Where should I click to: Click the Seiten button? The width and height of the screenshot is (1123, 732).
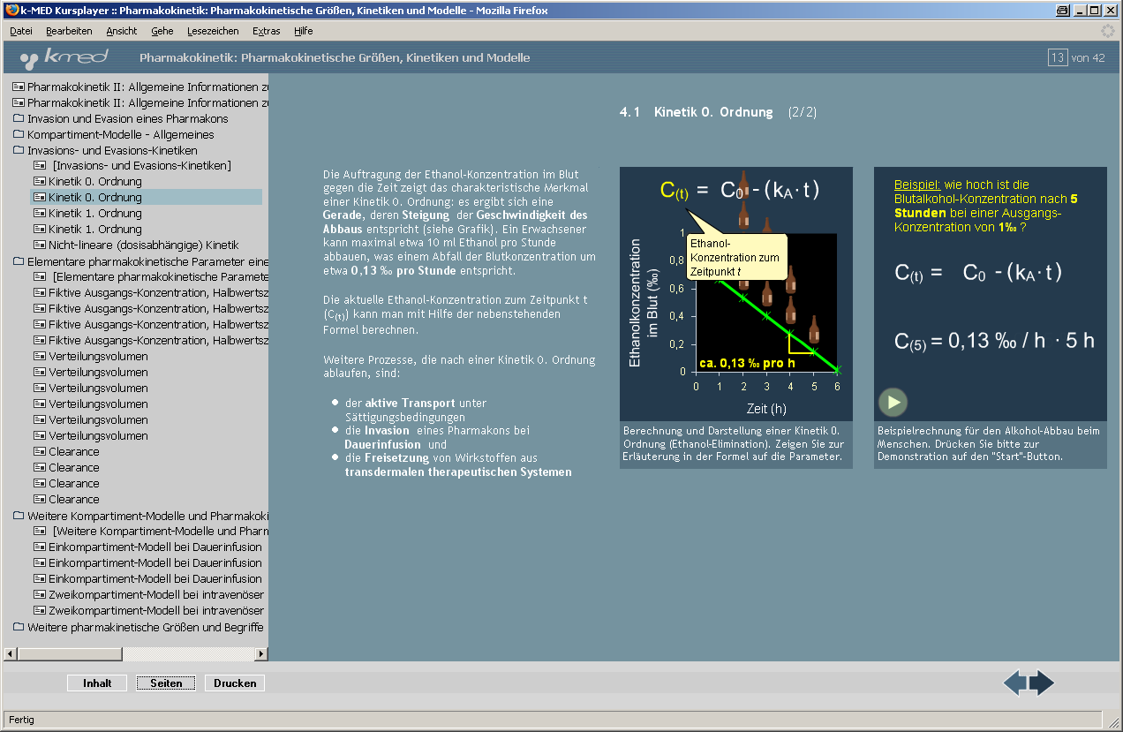(166, 683)
